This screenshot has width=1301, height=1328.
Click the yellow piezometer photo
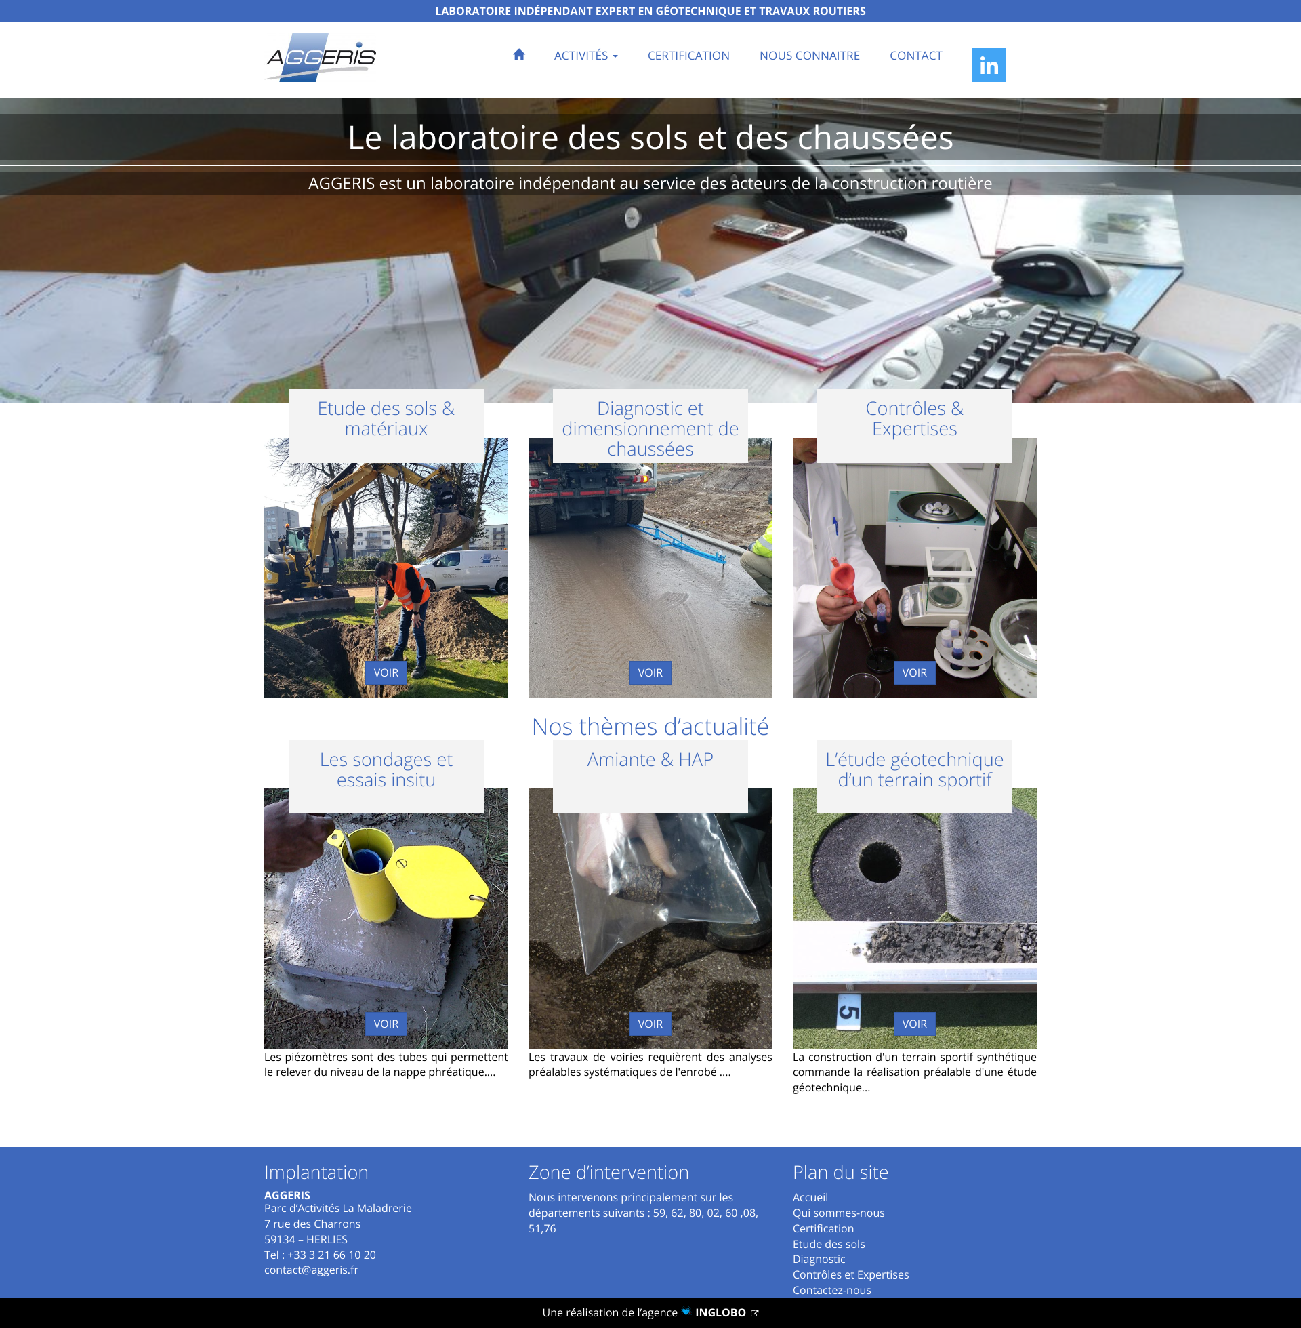[386, 918]
